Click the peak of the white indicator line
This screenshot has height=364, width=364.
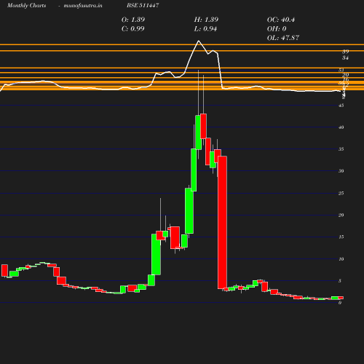(199, 41)
